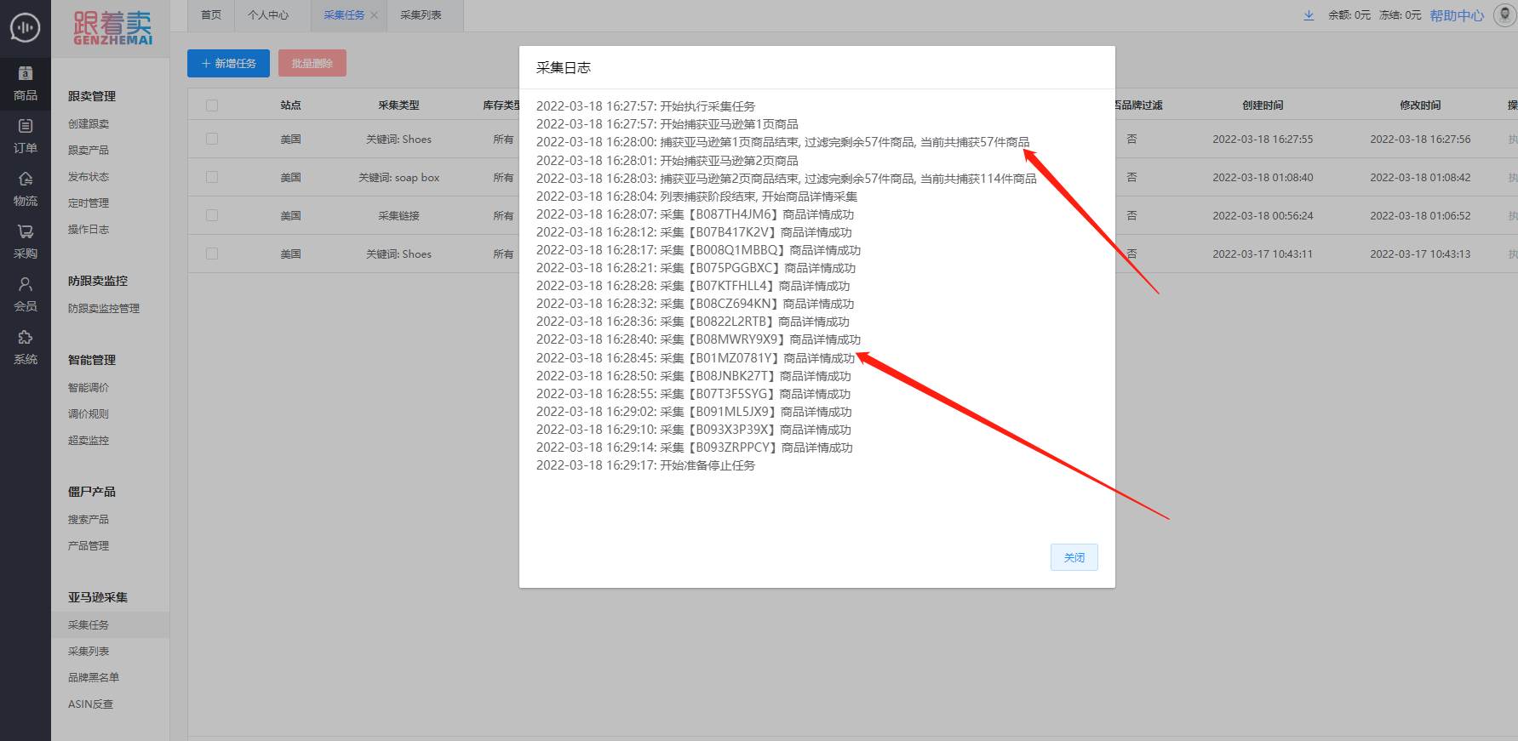Click the 跟着卖 GENZHEMAI logo
This screenshot has height=741, width=1518.
[x=113, y=28]
